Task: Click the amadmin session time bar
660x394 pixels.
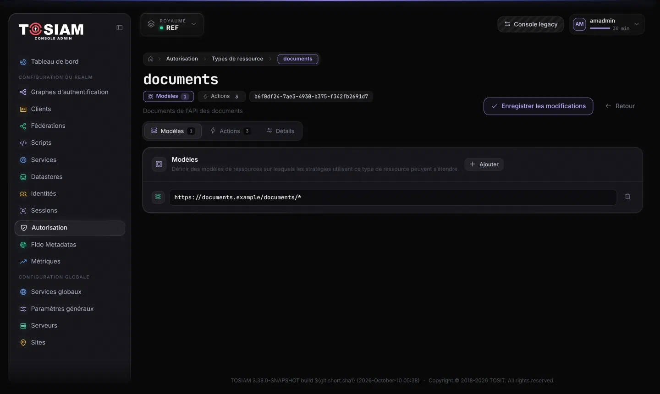Action: pos(600,28)
